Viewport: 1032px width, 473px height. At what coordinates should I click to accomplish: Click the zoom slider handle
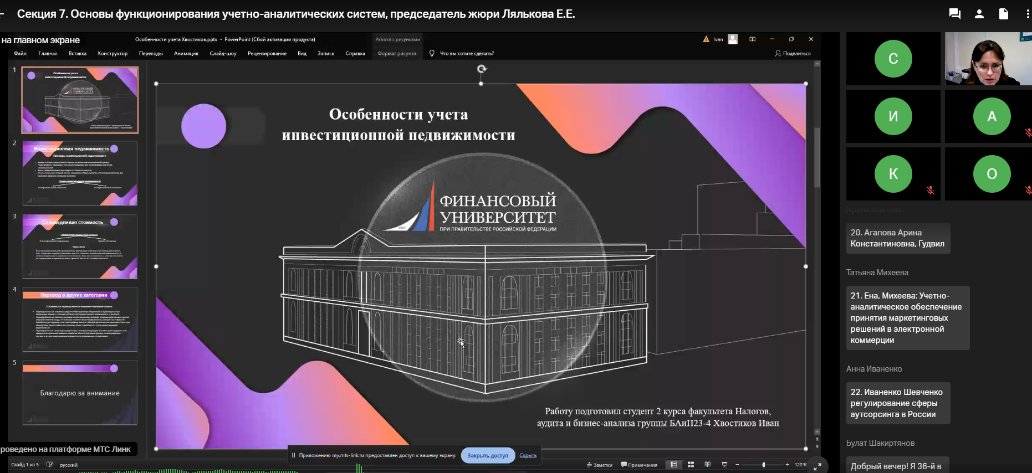coord(764,465)
